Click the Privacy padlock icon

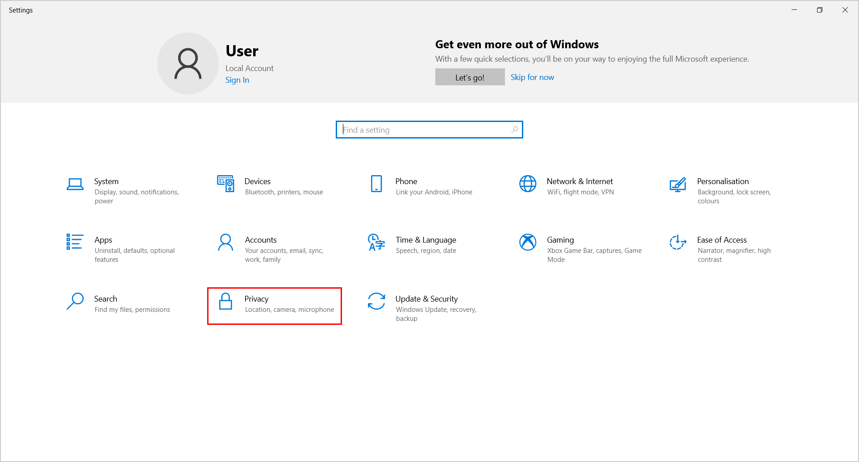tap(225, 301)
